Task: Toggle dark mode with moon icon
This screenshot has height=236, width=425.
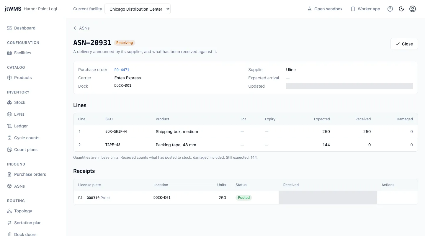Action: (401, 9)
